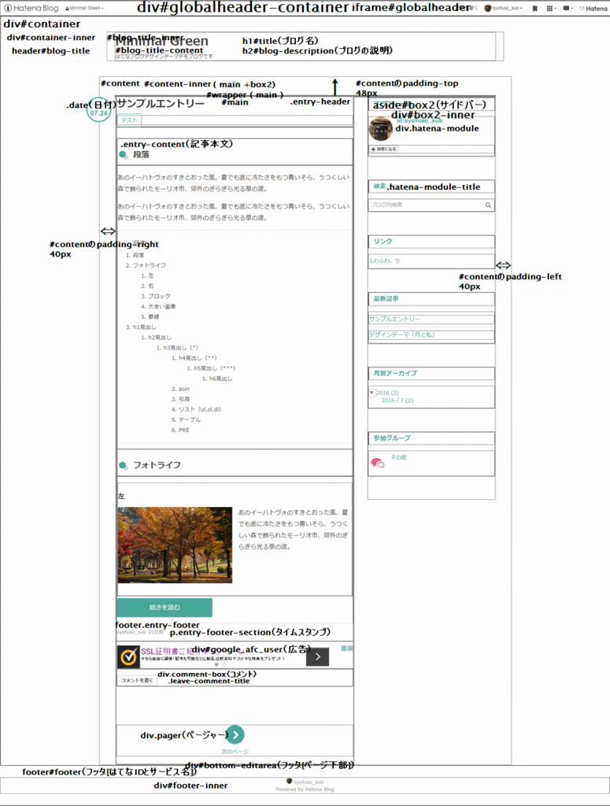Select the 引用 item in table of contents
This screenshot has width=610, height=806.
tap(184, 399)
